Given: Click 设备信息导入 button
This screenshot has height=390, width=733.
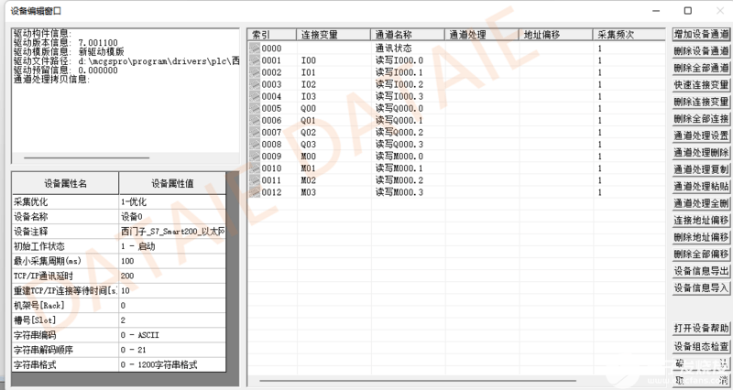Looking at the screenshot, I should pyautogui.click(x=701, y=287).
